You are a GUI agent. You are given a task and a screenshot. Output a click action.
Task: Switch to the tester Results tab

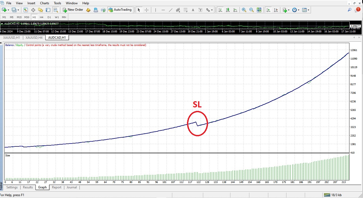point(28,187)
